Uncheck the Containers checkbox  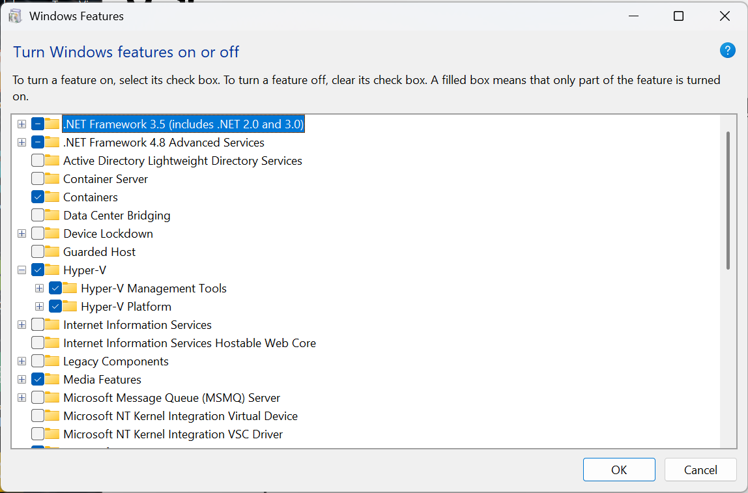point(38,197)
